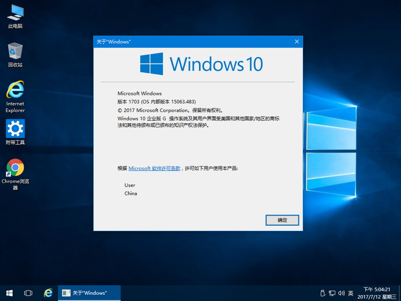Switch input language via 英 indicator

click(x=351, y=293)
